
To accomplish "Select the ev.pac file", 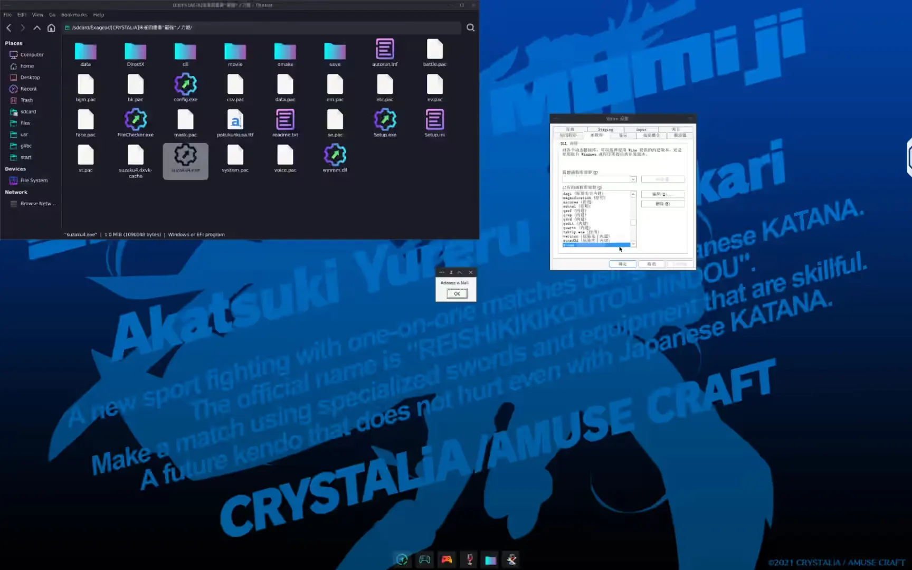I will coord(435,88).
